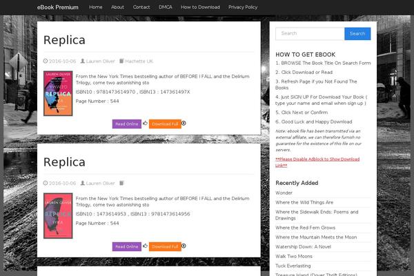This screenshot has height=276, width=414.
Task: Select Contact in the top navigation
Action: [141, 7]
